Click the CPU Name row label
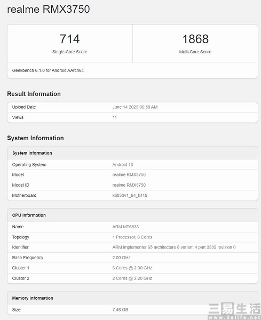Screen dimensions: 261x320 [x=18, y=227]
